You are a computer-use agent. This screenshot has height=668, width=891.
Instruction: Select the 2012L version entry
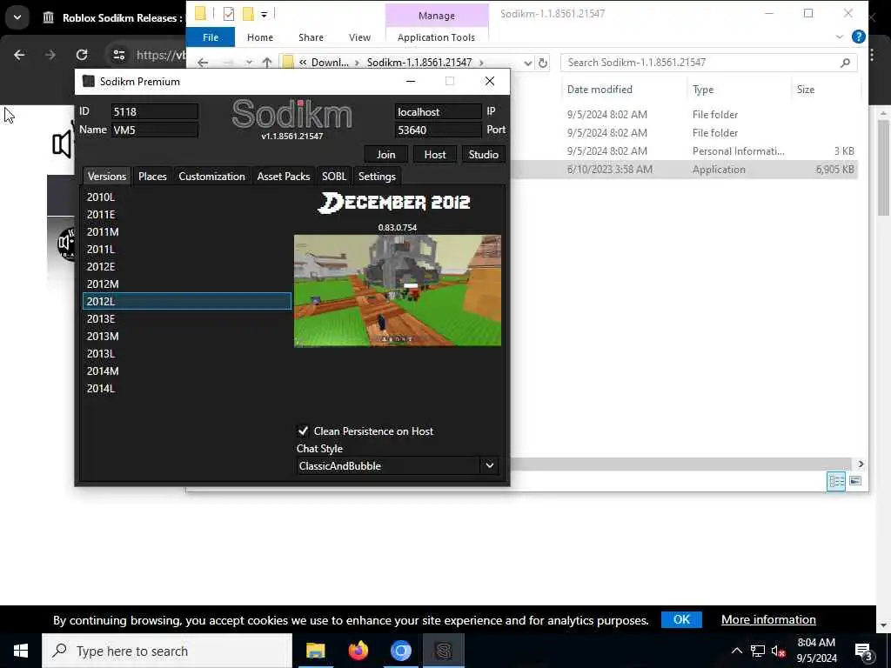click(x=187, y=301)
